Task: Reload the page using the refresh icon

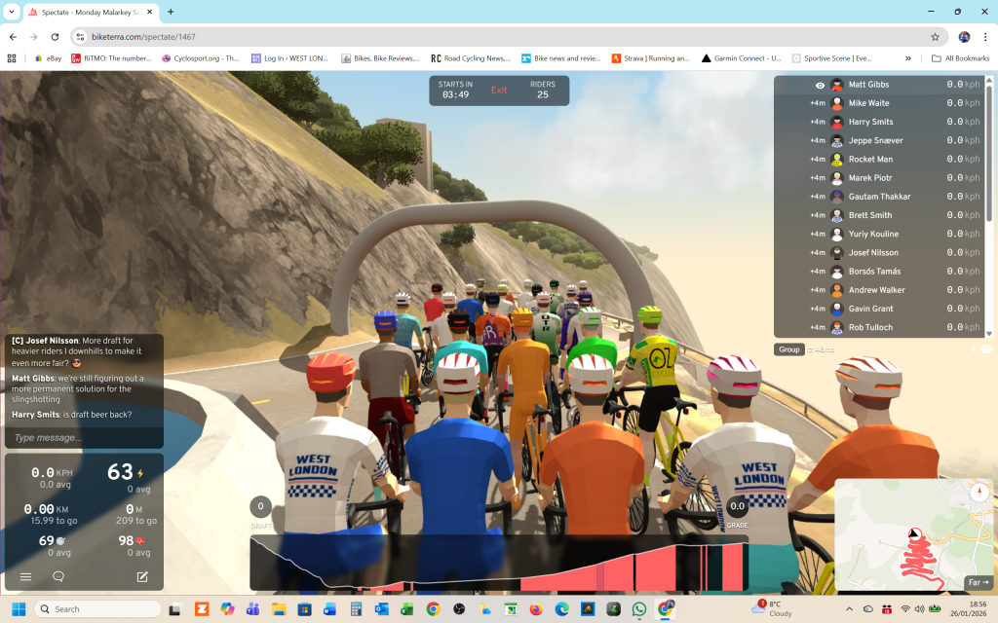Action: (x=54, y=37)
